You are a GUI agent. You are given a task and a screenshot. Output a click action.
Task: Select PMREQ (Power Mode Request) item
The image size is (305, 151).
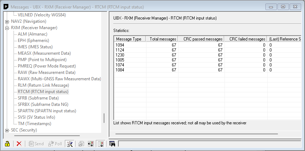point(47,66)
